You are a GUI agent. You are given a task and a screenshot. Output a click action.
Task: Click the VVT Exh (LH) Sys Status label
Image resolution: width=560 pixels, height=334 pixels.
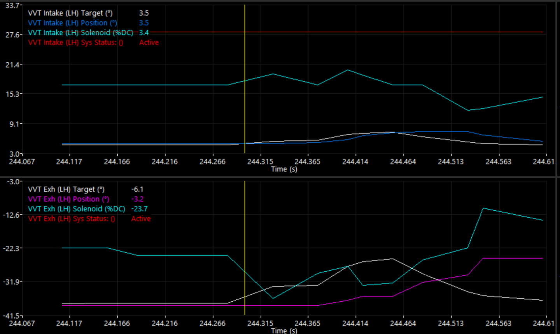click(72, 219)
